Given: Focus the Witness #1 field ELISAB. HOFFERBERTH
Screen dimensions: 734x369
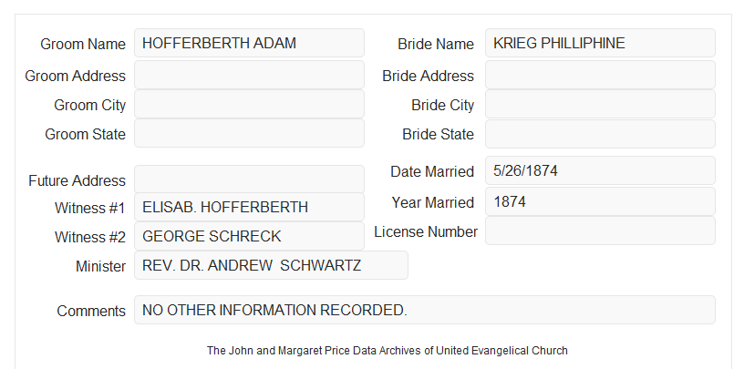Looking at the screenshot, I should (249, 207).
